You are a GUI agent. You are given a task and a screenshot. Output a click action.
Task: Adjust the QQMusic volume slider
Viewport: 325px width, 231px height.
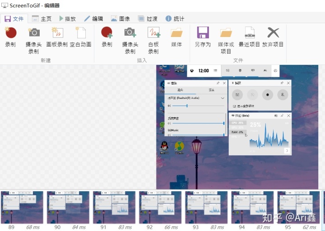pyautogui.click(x=198, y=135)
